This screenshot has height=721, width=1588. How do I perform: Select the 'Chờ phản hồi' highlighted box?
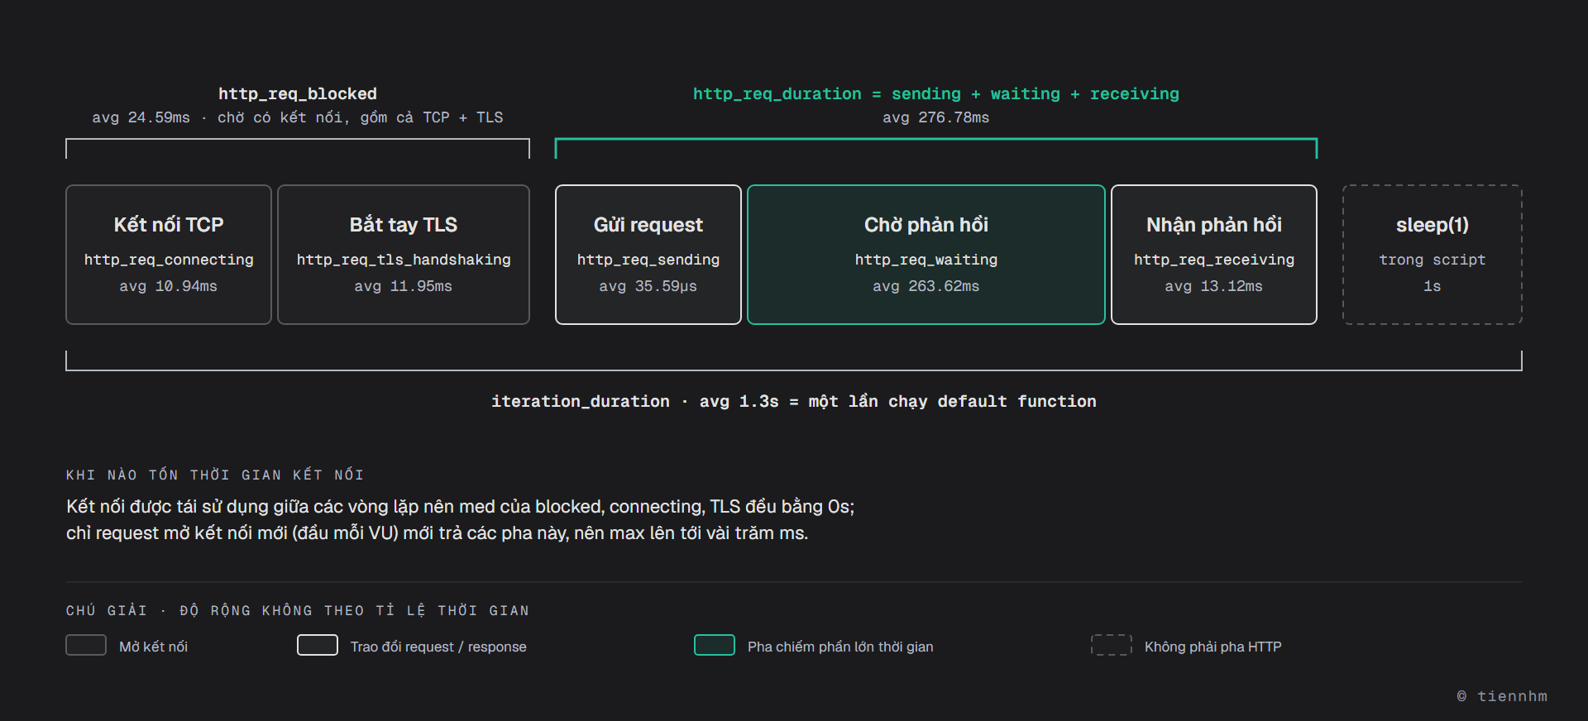point(926,255)
